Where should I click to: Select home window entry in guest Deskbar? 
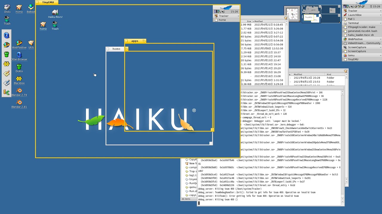click(226, 20)
